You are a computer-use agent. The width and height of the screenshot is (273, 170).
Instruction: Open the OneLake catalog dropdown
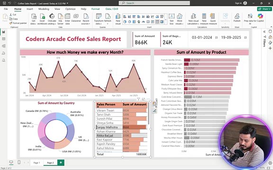[52, 19]
